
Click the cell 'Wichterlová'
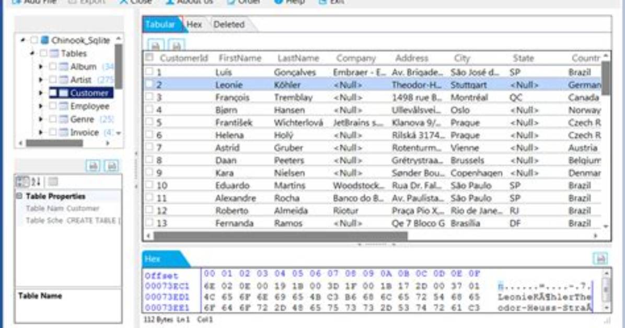pyautogui.click(x=298, y=122)
